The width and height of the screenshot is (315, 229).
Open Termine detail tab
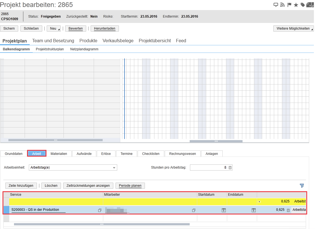click(x=126, y=154)
